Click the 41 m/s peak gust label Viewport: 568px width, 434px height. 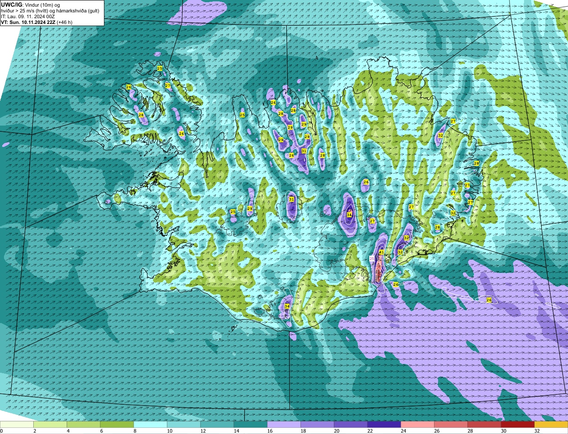(382, 252)
